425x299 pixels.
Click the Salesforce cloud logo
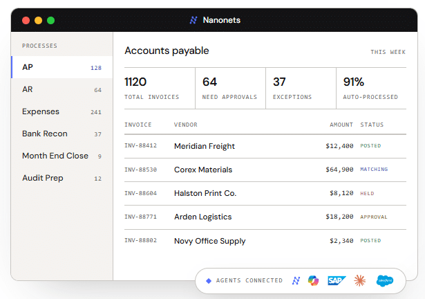coord(385,280)
